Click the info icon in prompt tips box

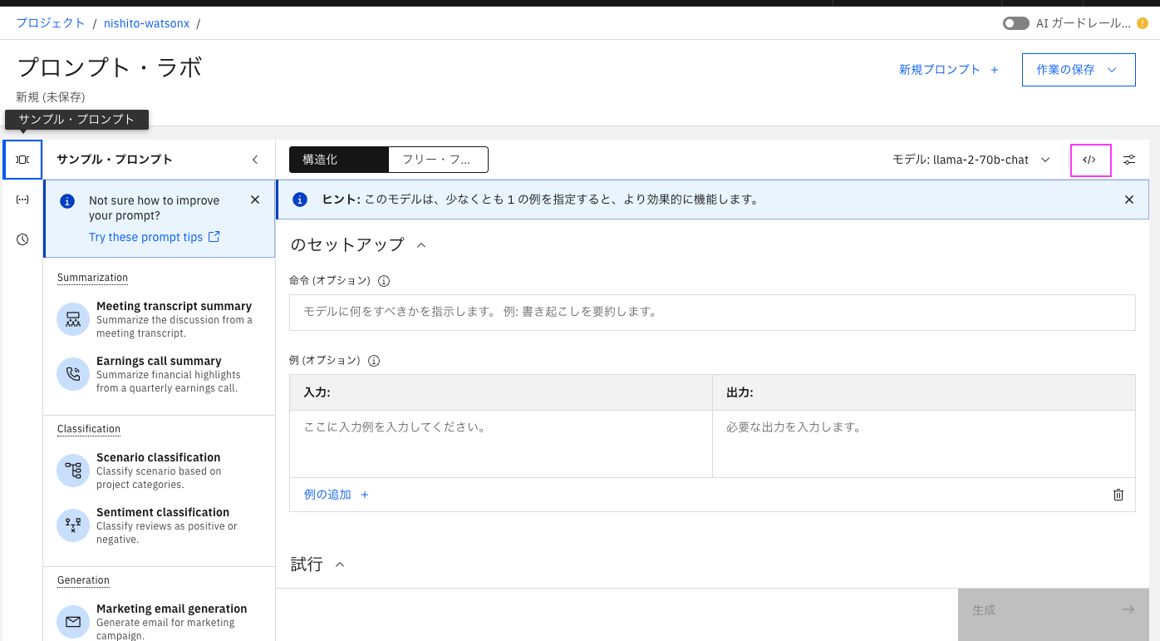(68, 201)
